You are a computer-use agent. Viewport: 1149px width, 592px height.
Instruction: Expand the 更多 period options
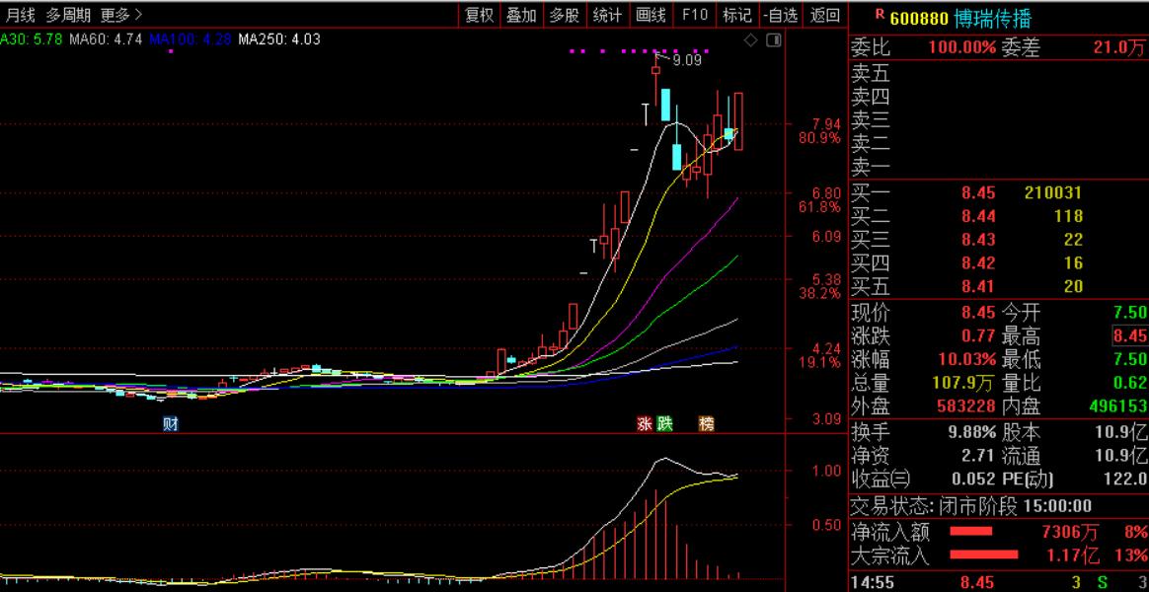(x=120, y=15)
